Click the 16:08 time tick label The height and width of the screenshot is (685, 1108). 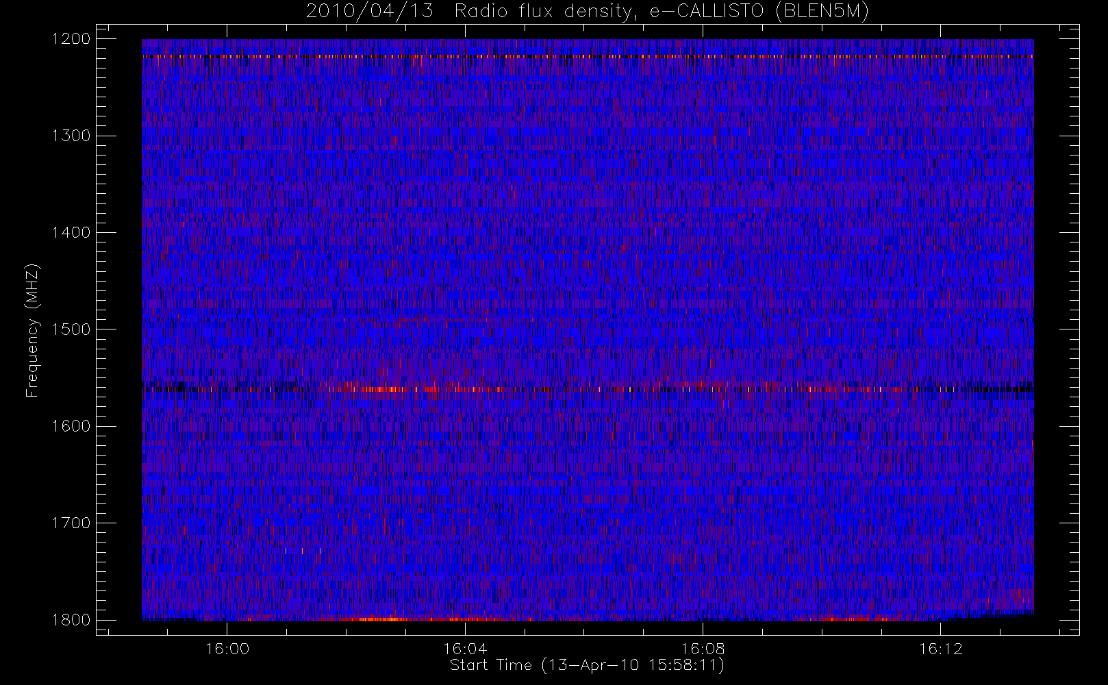pyautogui.click(x=703, y=649)
